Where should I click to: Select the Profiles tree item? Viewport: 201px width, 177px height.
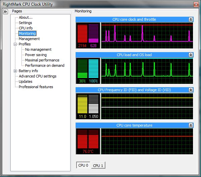(x=25, y=44)
